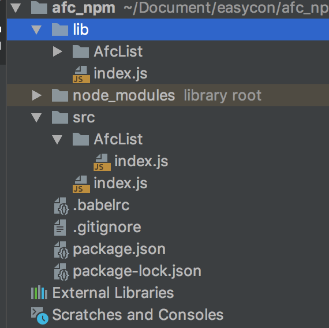Select the External Libraries node

[113, 293]
